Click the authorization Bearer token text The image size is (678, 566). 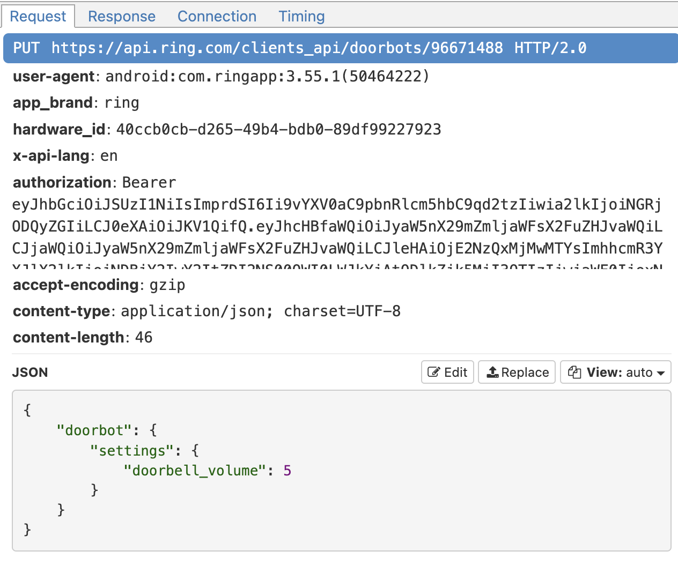(x=337, y=227)
